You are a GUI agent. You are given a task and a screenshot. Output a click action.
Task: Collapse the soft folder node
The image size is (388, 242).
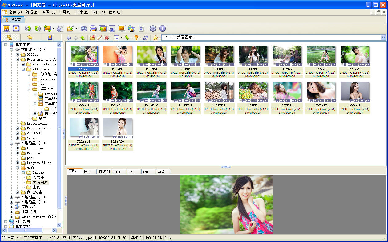coord(18,168)
